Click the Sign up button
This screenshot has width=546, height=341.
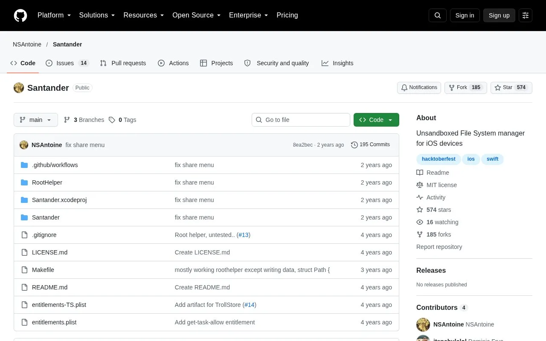pos(499,15)
